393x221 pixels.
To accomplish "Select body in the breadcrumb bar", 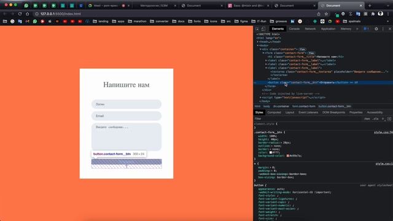I will 267,106.
